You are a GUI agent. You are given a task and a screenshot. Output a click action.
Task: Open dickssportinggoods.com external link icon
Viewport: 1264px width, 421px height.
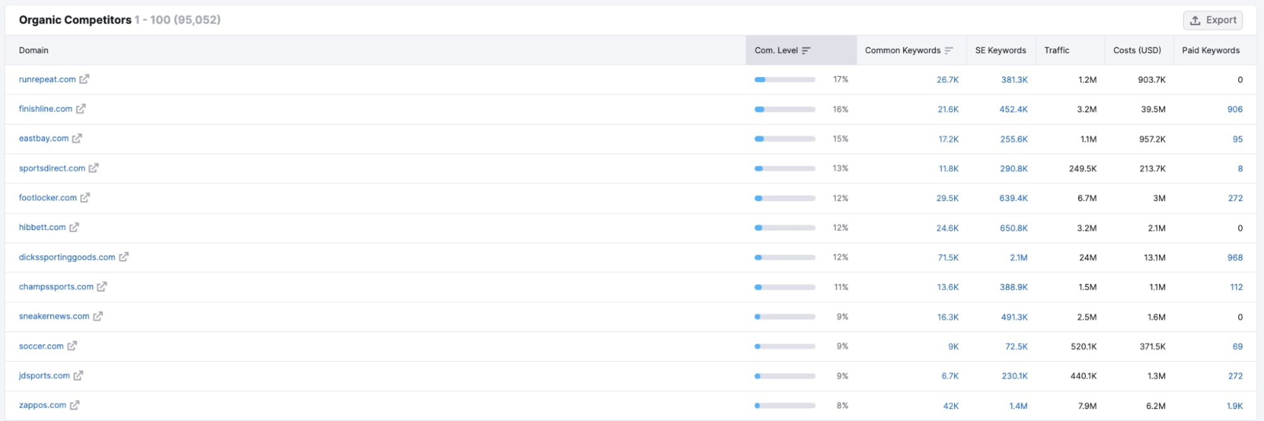click(x=124, y=257)
